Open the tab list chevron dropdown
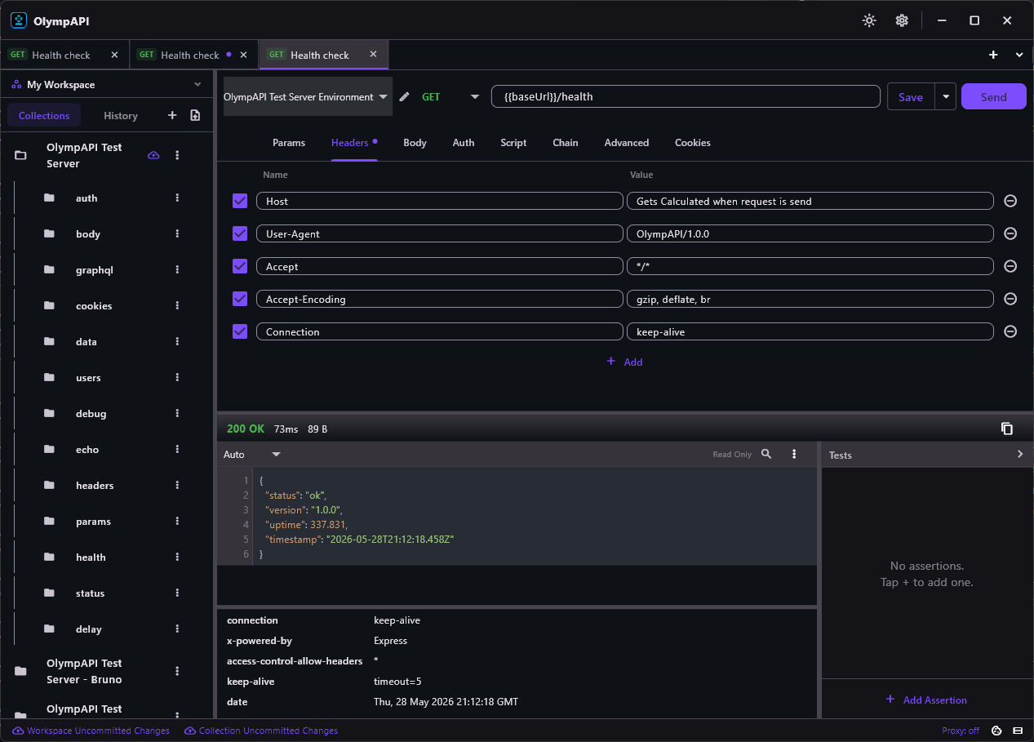The image size is (1034, 742). pyautogui.click(x=1019, y=55)
